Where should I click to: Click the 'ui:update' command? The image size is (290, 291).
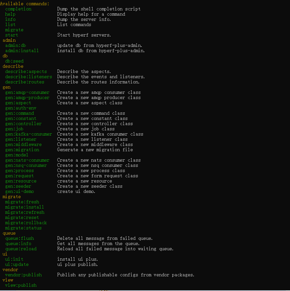coord(17,264)
